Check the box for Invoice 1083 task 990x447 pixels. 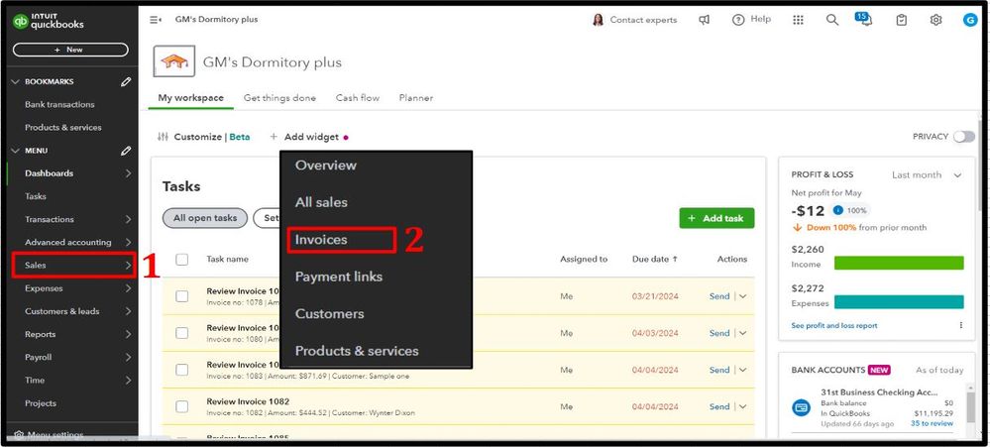coord(181,370)
